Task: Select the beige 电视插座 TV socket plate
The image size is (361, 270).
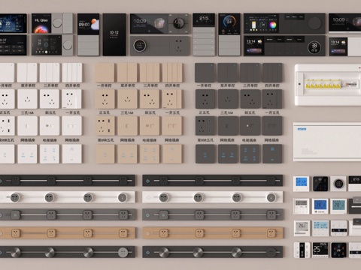Action: 150,126
